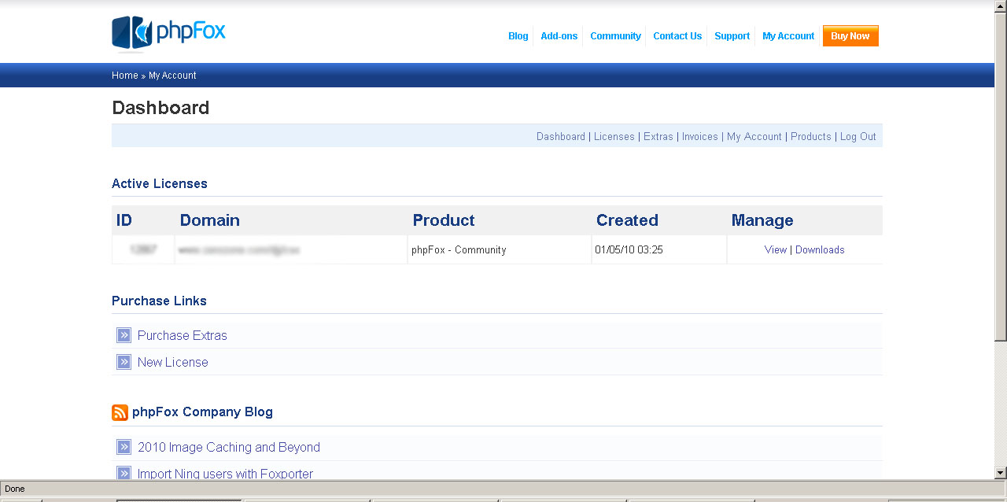Click the orange Buy Now button
This screenshot has height=502, width=1007.
(850, 36)
